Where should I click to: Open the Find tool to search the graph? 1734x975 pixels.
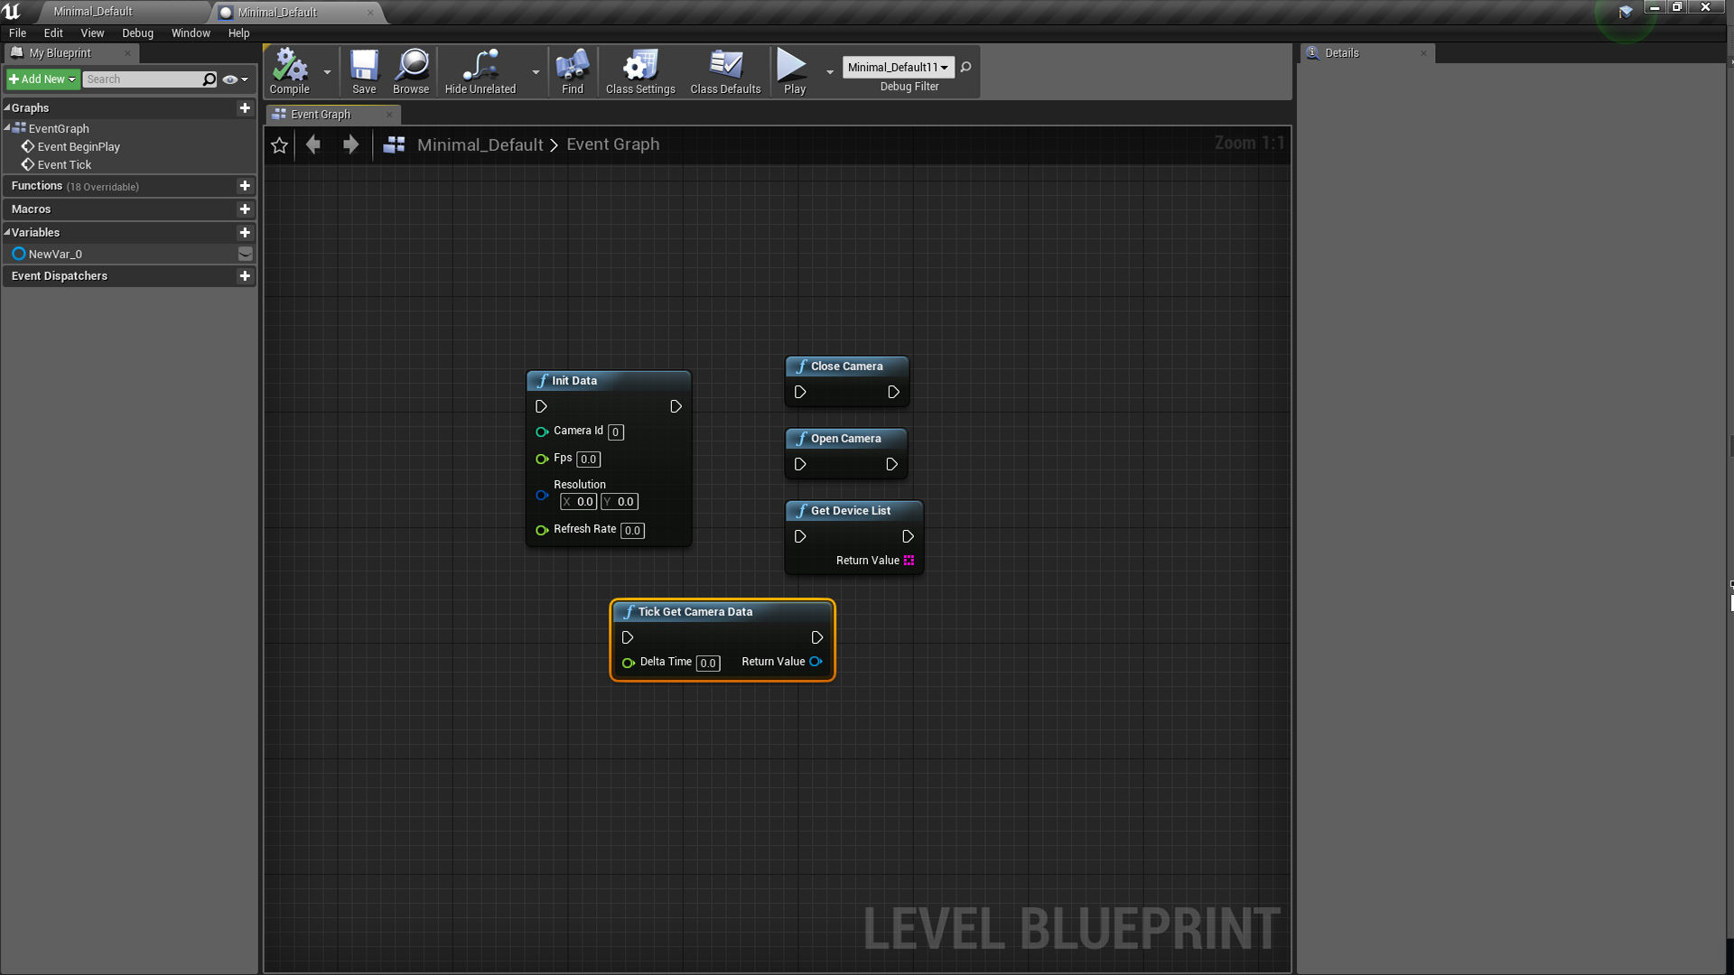[x=572, y=71]
